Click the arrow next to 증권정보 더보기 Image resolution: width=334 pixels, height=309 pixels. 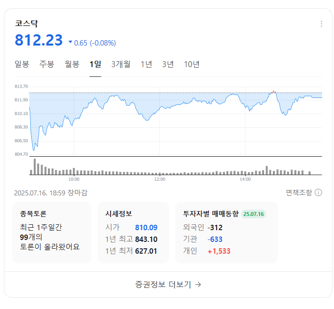tap(198, 284)
